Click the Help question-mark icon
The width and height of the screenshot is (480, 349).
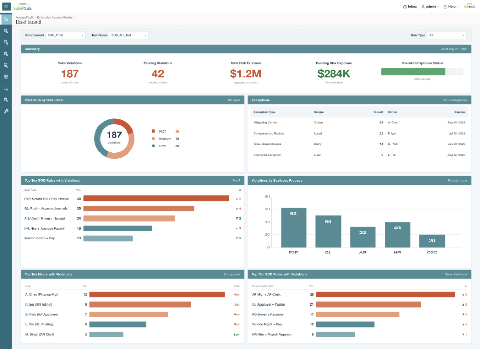pyautogui.click(x=445, y=7)
